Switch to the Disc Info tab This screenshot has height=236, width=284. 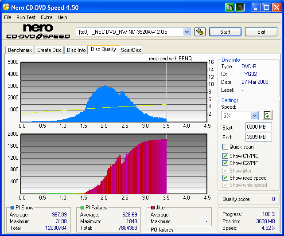coord(76,50)
